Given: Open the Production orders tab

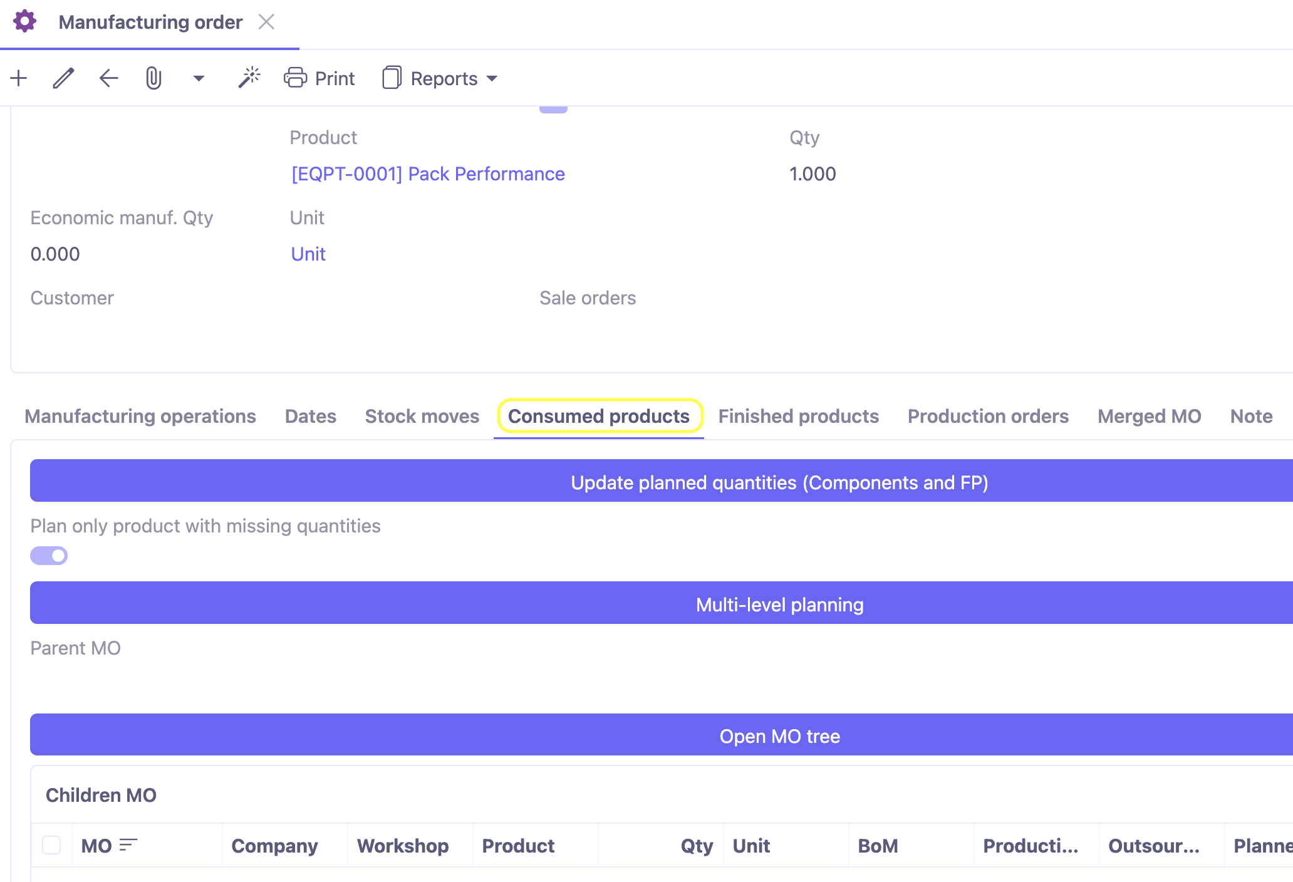Looking at the screenshot, I should pos(989,416).
